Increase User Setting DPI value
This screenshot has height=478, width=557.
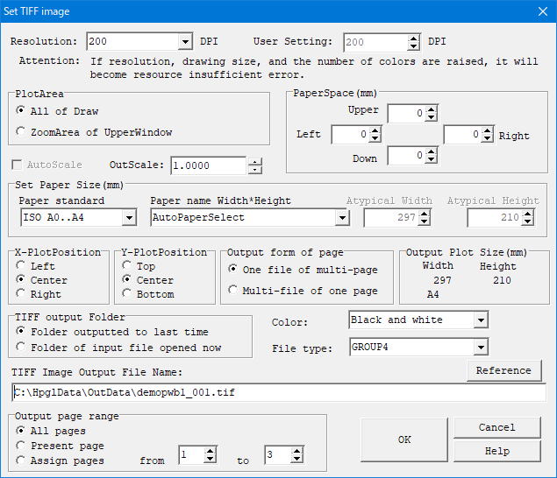coord(413,39)
